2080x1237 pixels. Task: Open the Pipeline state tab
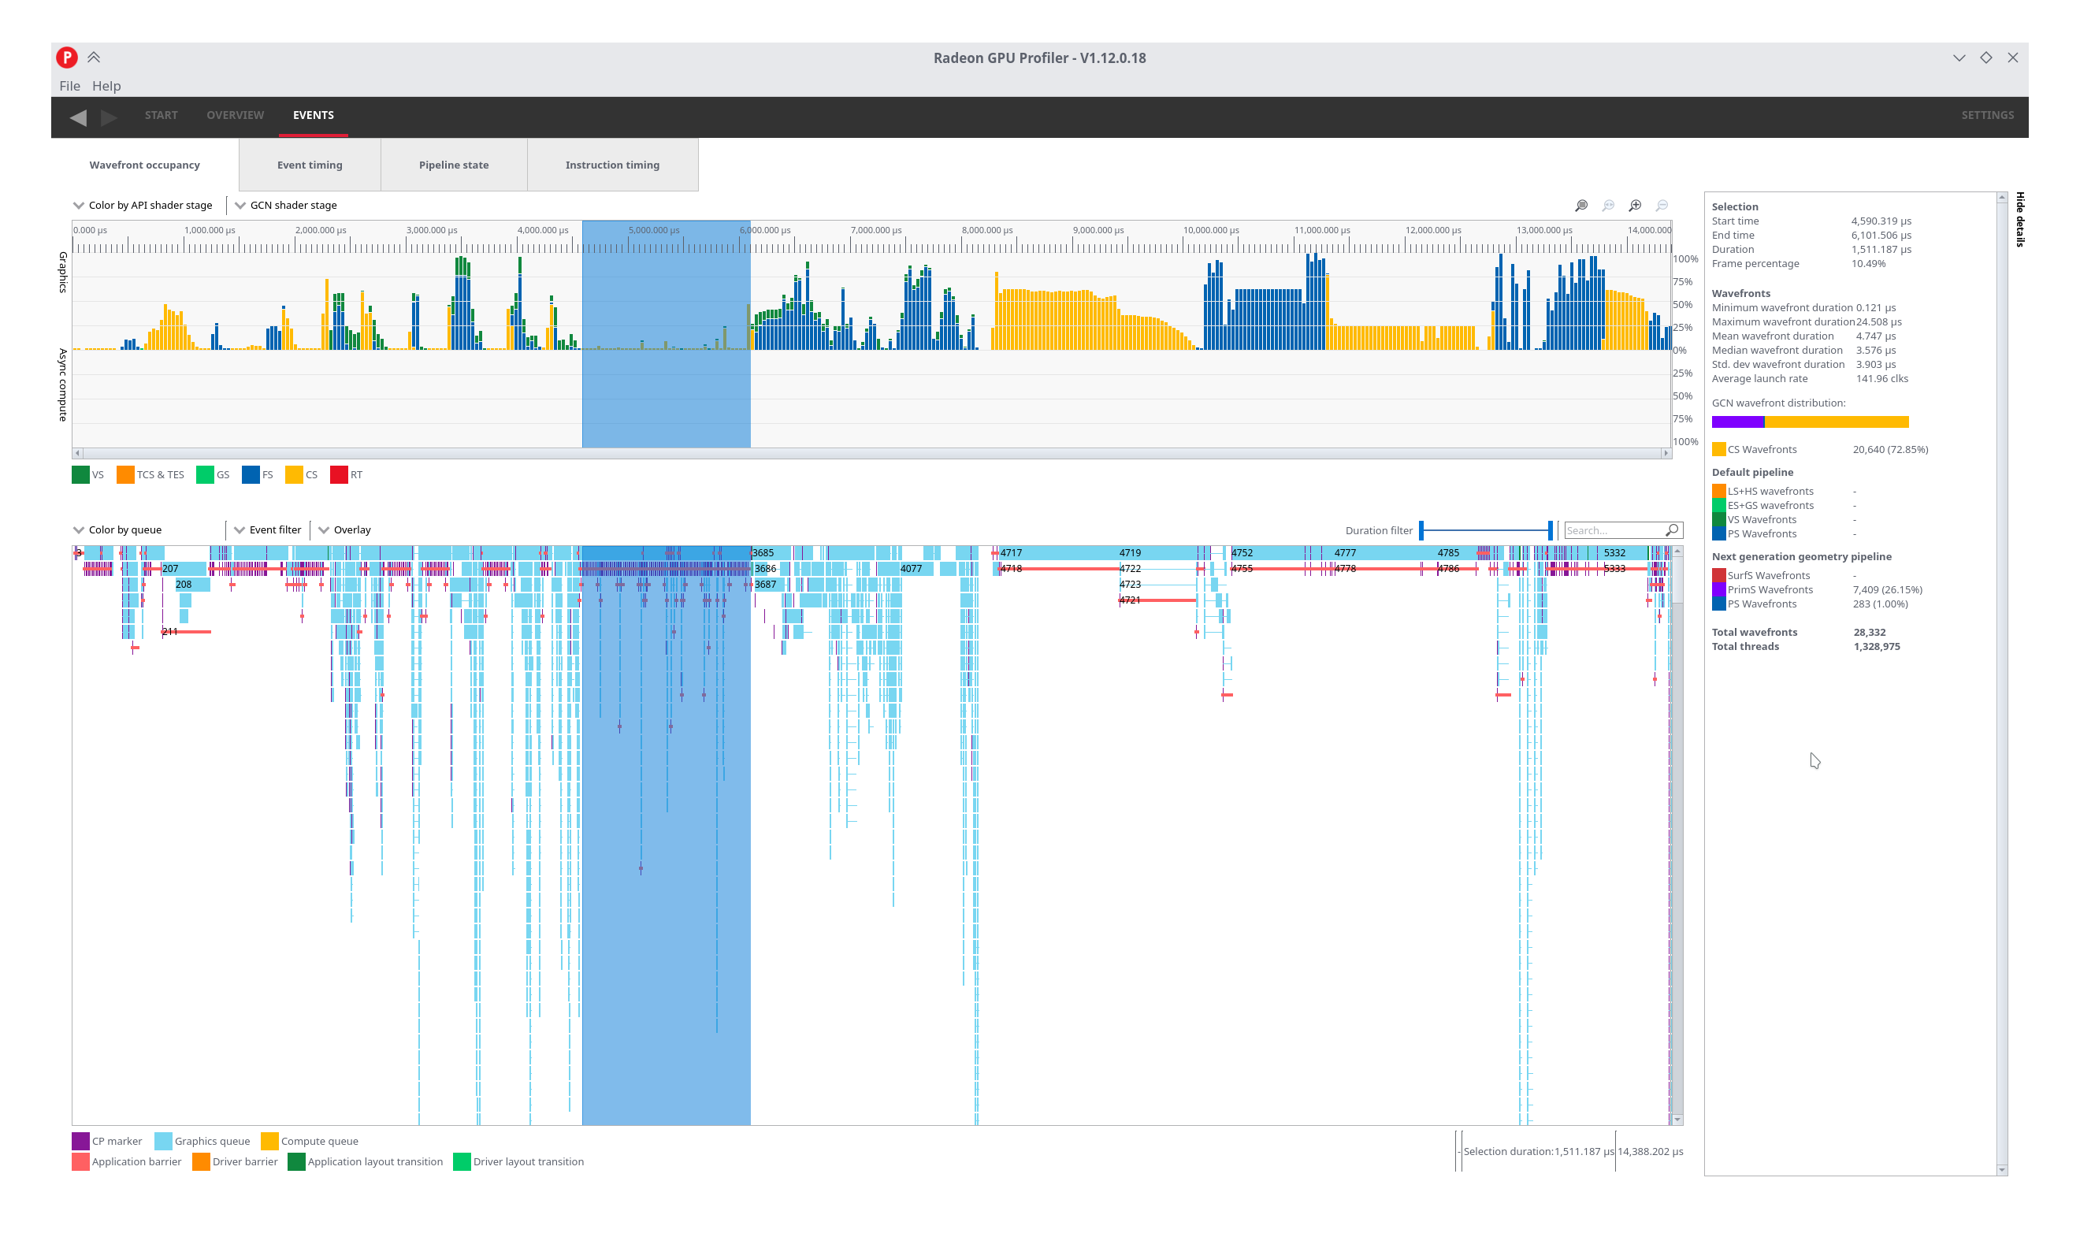453,165
